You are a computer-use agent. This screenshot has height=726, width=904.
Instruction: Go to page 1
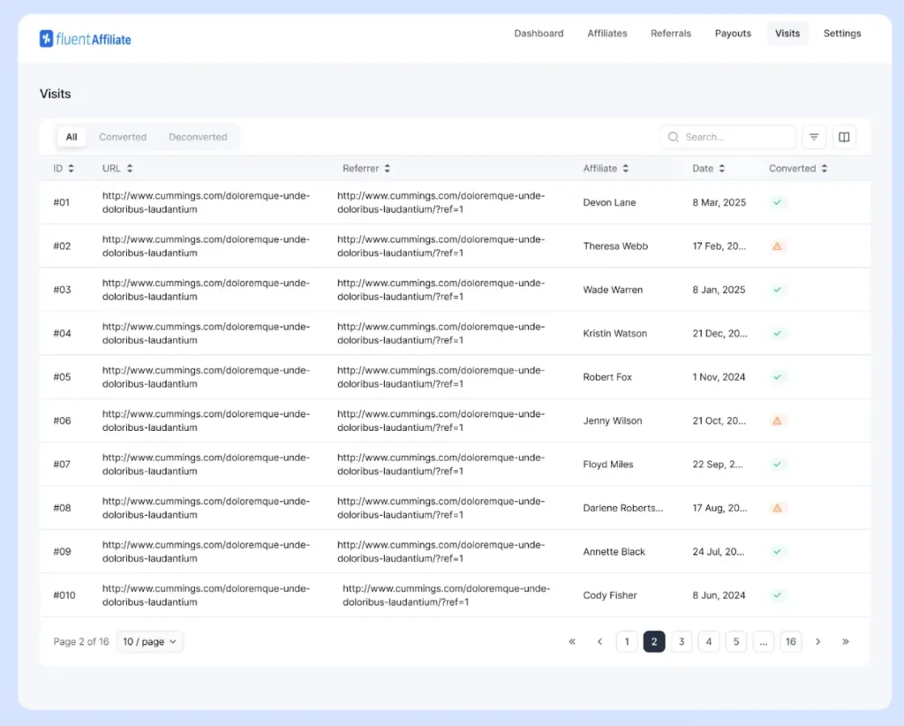click(x=627, y=642)
